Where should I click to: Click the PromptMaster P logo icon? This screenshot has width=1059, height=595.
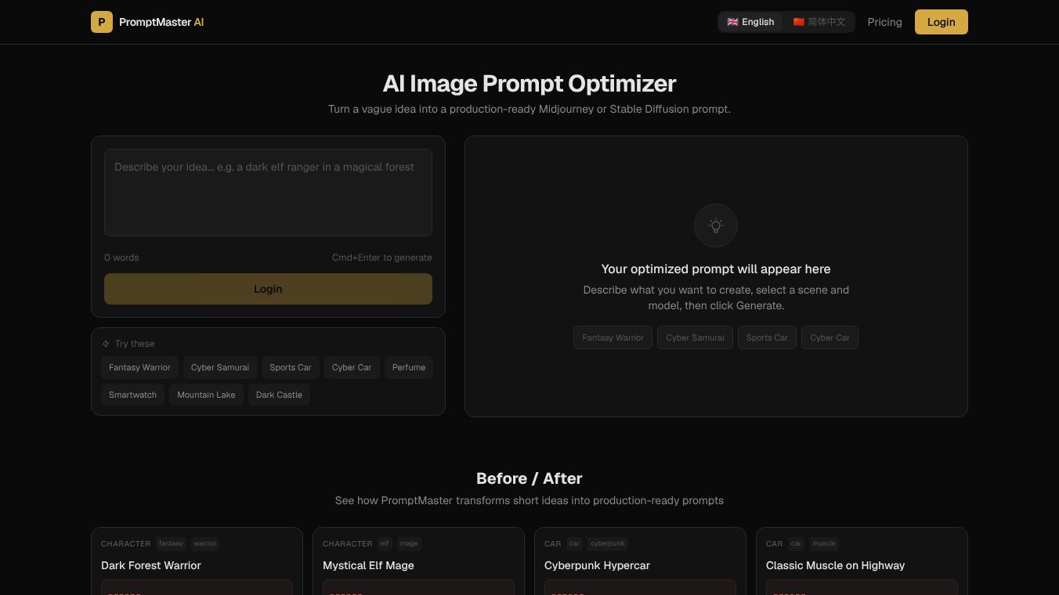point(102,22)
